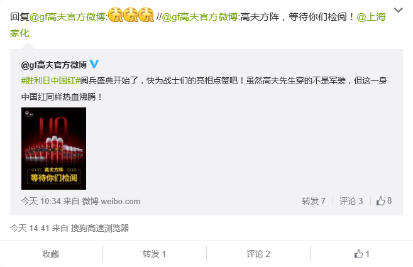Image resolution: width=413 pixels, height=267 pixels.
Task: Click 评论 3 on the original post
Action: point(351,201)
